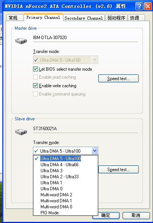Click the Enable read caching checkbox

[35, 77]
